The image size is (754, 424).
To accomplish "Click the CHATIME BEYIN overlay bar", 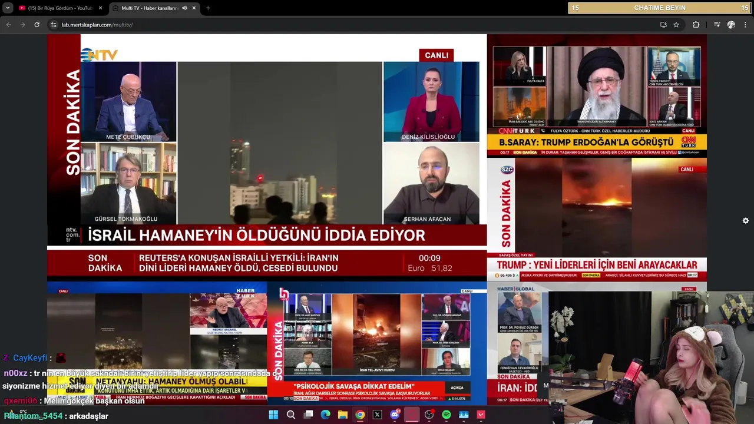I will 660,8.
